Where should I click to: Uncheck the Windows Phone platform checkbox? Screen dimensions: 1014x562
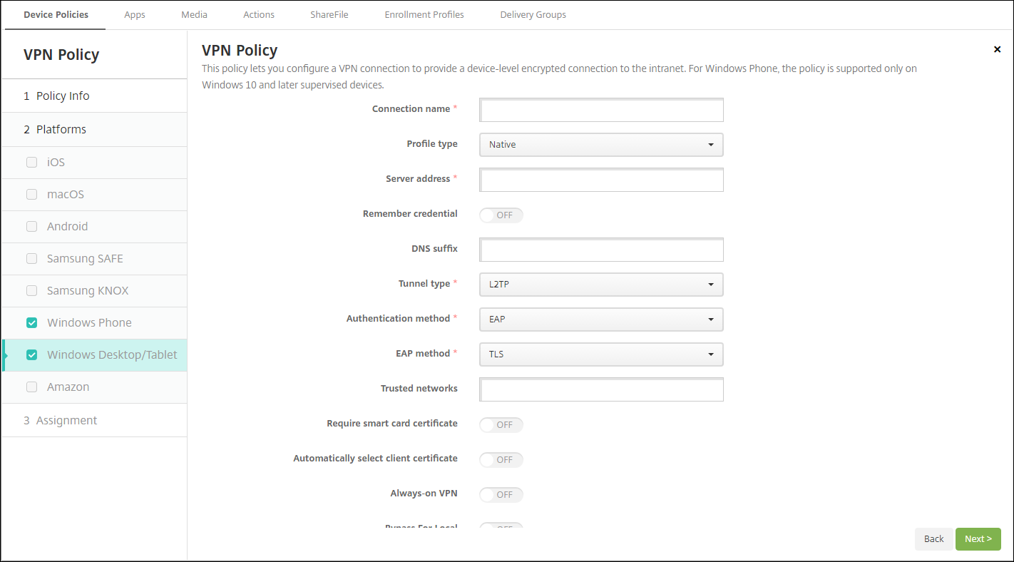(x=31, y=322)
